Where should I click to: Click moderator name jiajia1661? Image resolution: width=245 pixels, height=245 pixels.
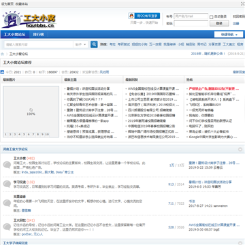(x=36, y=172)
